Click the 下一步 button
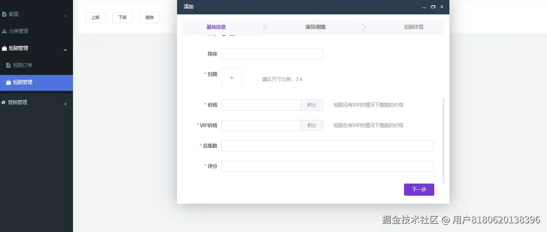Image resolution: width=547 pixels, height=232 pixels. 419,189
